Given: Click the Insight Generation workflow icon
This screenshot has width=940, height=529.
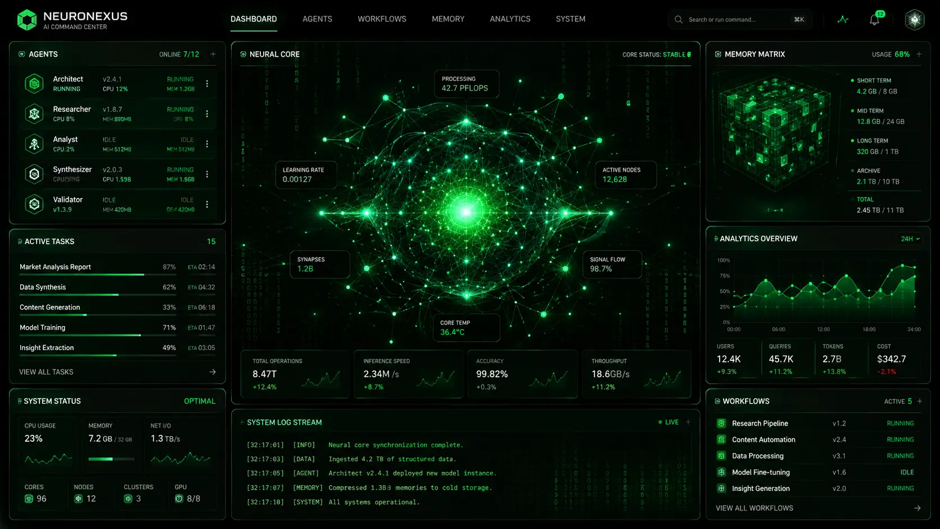Looking at the screenshot, I should coord(721,489).
